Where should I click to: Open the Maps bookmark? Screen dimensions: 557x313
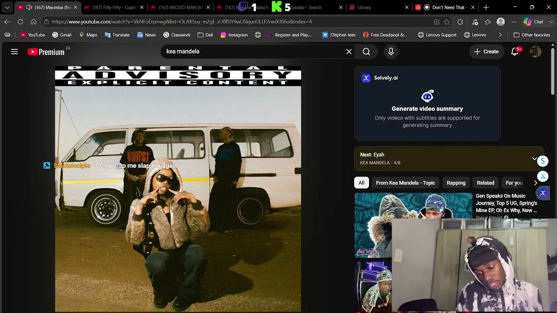[x=88, y=35]
